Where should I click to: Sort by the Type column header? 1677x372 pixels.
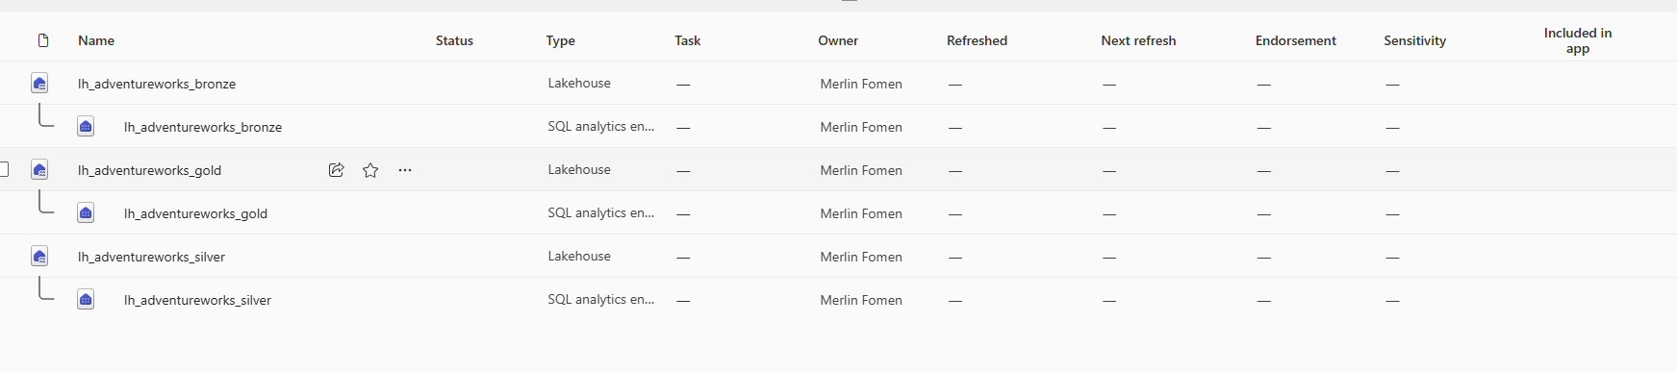[x=561, y=40]
